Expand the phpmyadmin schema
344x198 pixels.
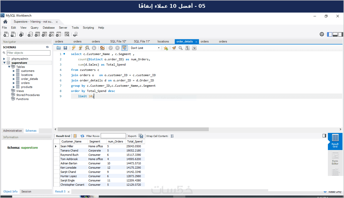[4, 59]
